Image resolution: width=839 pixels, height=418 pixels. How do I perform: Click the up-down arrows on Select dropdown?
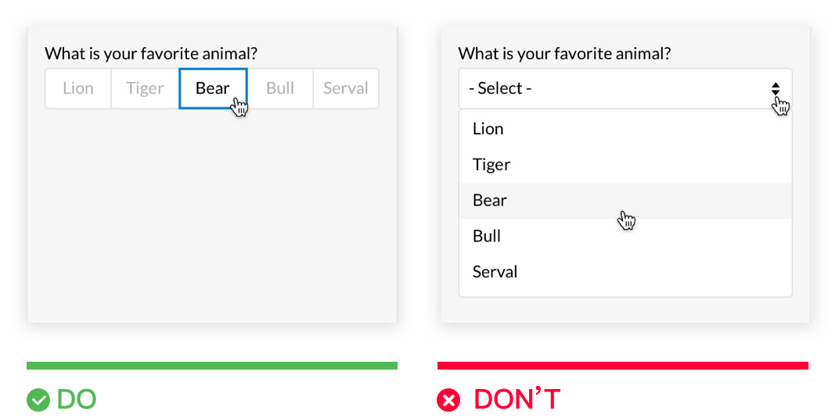(776, 88)
